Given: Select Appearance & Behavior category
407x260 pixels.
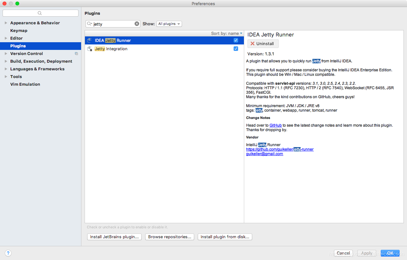Looking at the screenshot, I should [35, 23].
